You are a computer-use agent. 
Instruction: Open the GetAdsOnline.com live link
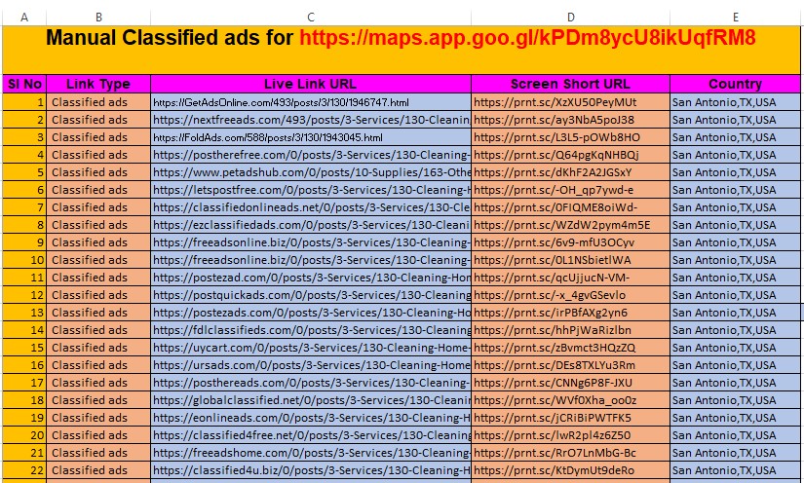[281, 102]
